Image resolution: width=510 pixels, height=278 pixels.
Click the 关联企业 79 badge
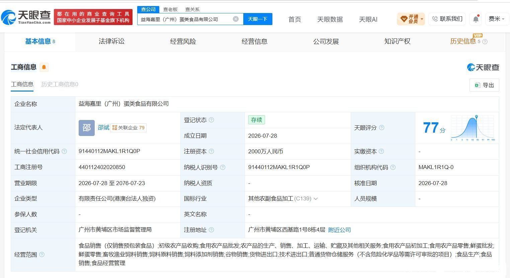click(x=128, y=128)
